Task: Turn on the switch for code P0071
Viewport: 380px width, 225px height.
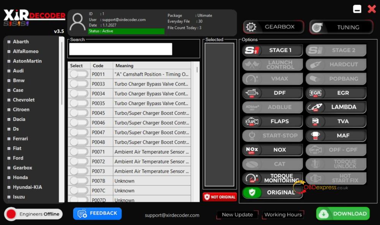Action: pos(79,152)
